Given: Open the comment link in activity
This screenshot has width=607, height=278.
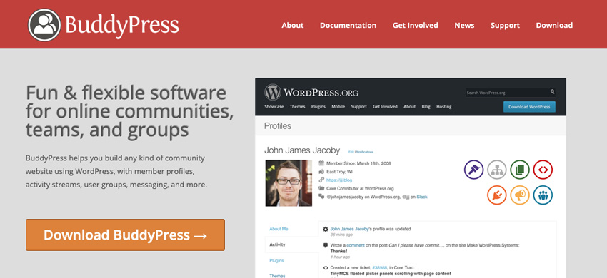Looking at the screenshot, I should pyautogui.click(x=356, y=245).
